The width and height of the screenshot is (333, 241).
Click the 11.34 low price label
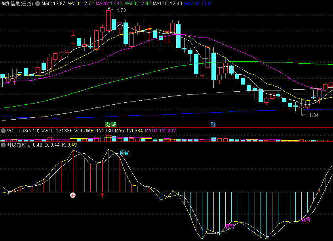[312, 115]
